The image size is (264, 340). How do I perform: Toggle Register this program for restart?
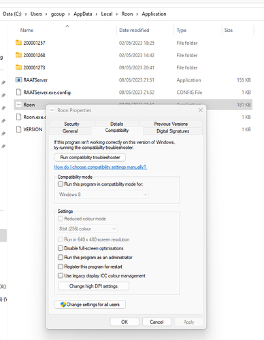point(61,267)
